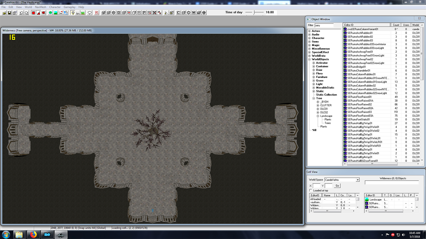Expand the Actors tree node
This screenshot has height=239, width=426.
(x=310, y=31)
